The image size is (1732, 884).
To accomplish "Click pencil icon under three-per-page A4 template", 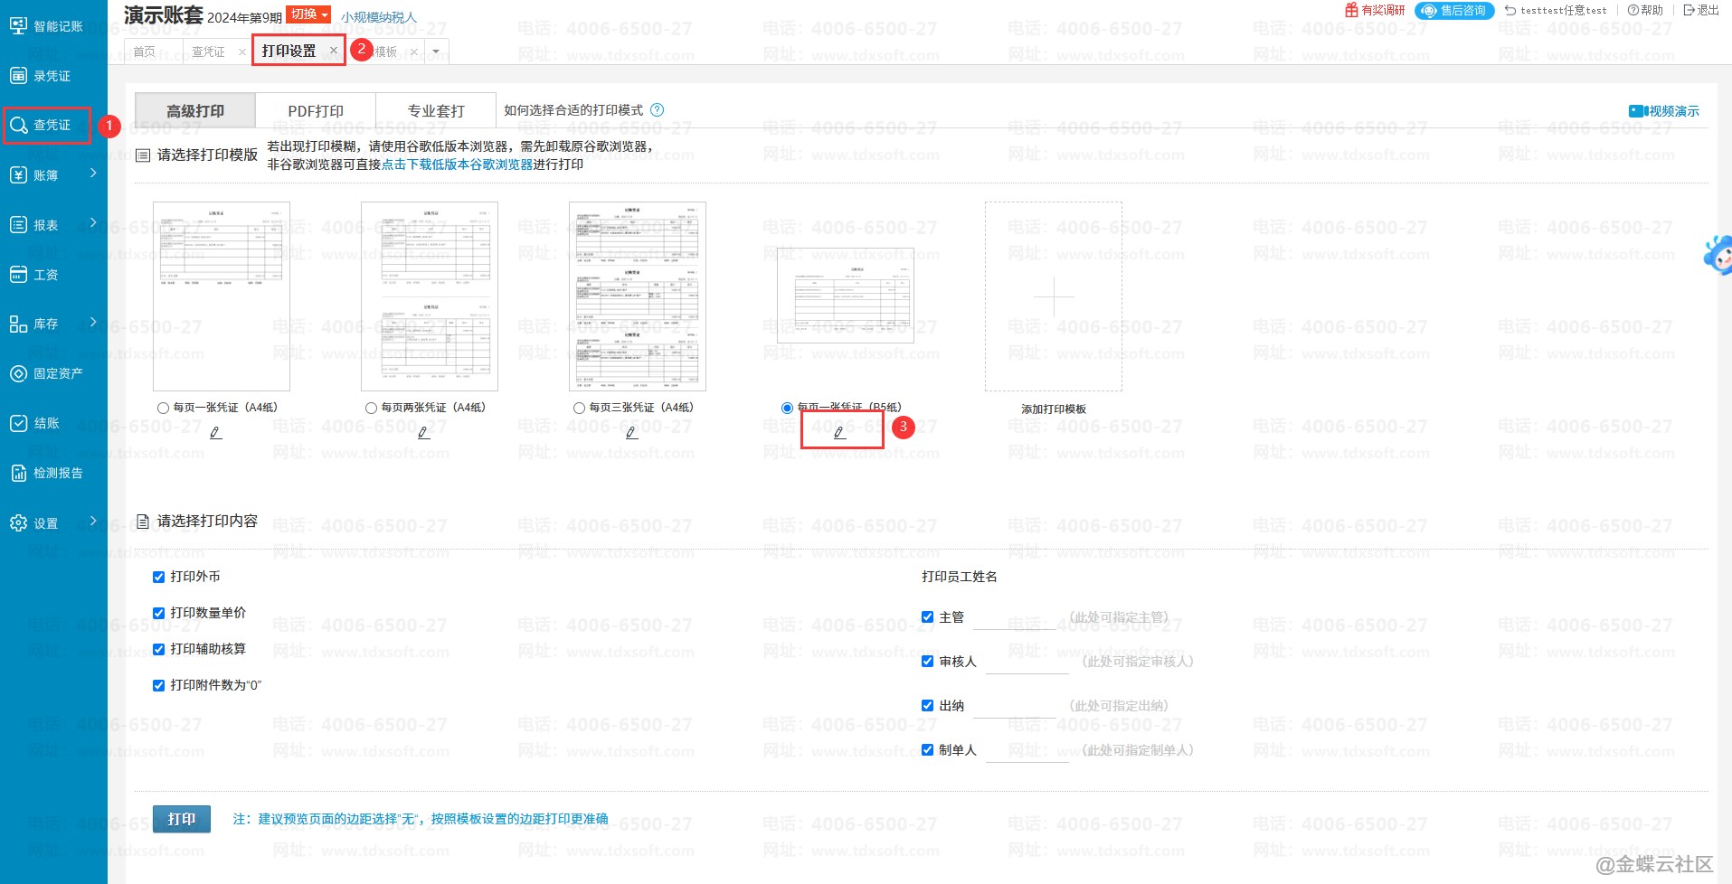I will coord(631,433).
